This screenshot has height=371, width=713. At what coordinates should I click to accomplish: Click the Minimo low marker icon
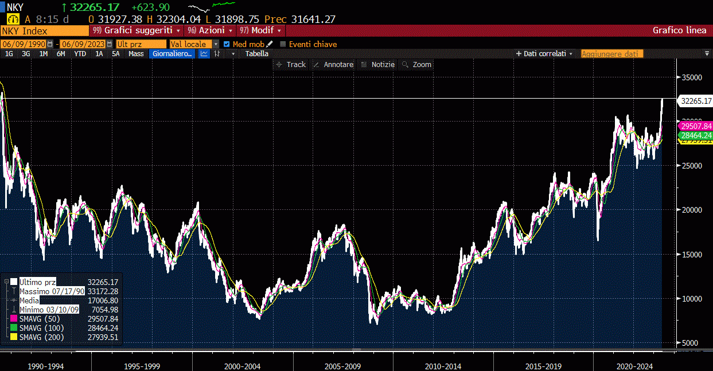[x=14, y=310]
